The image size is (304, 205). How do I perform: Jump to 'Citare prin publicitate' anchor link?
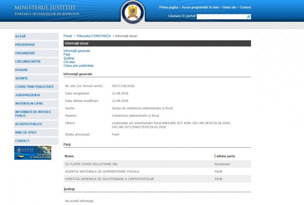click(x=78, y=66)
